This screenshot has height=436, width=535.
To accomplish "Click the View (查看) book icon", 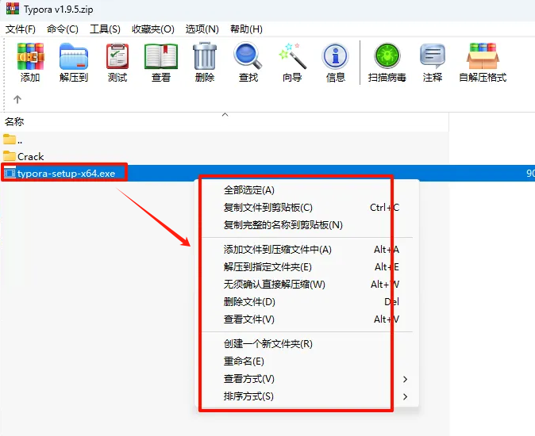I will point(161,56).
